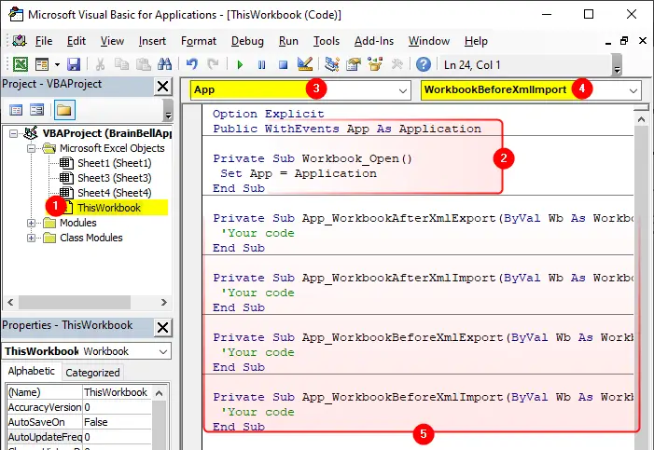Click the View Object icon in Project pane
The width and height of the screenshot is (654, 450).
pyautogui.click(x=37, y=110)
